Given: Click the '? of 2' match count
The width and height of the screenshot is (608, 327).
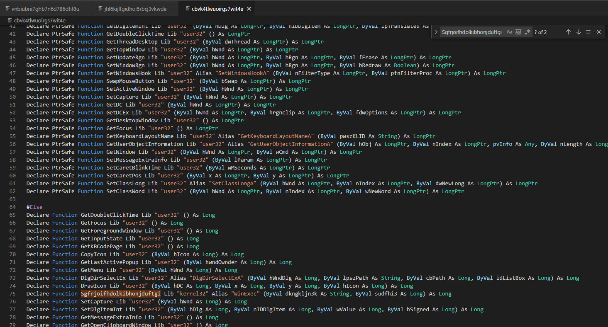Looking at the screenshot, I should [x=540, y=32].
